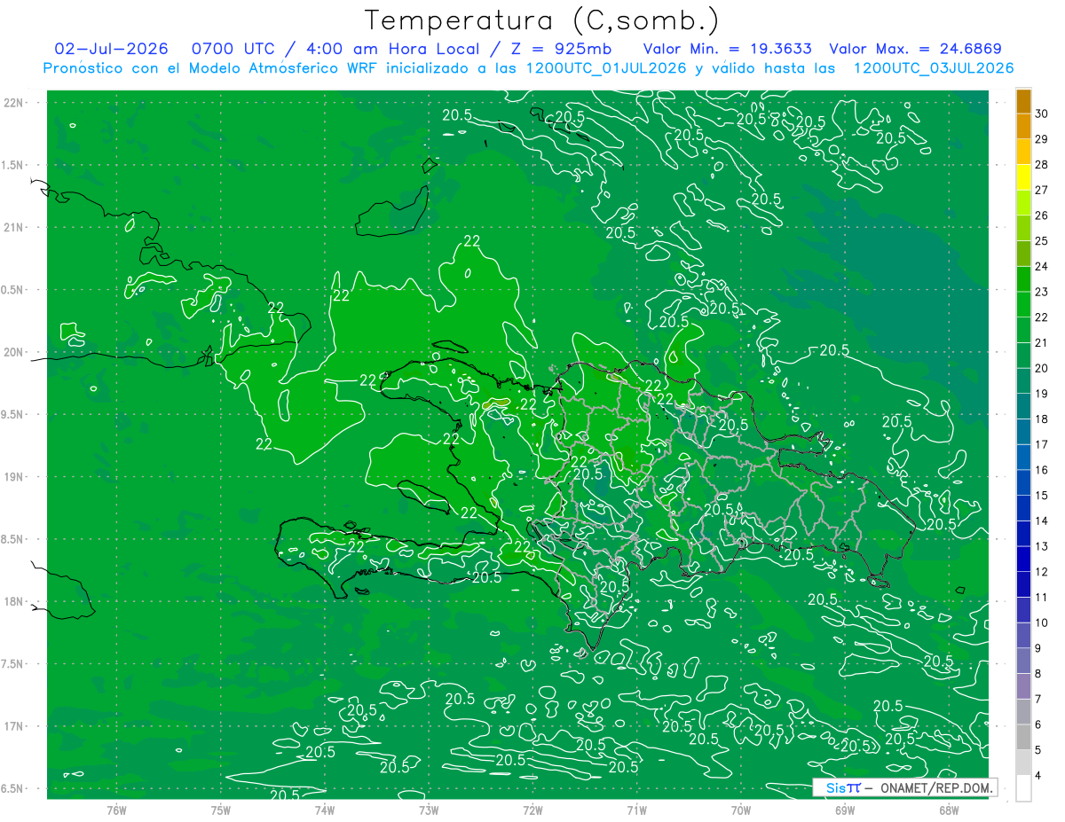
Task: Click the latitude axis label "17N"
Action: click(x=14, y=726)
